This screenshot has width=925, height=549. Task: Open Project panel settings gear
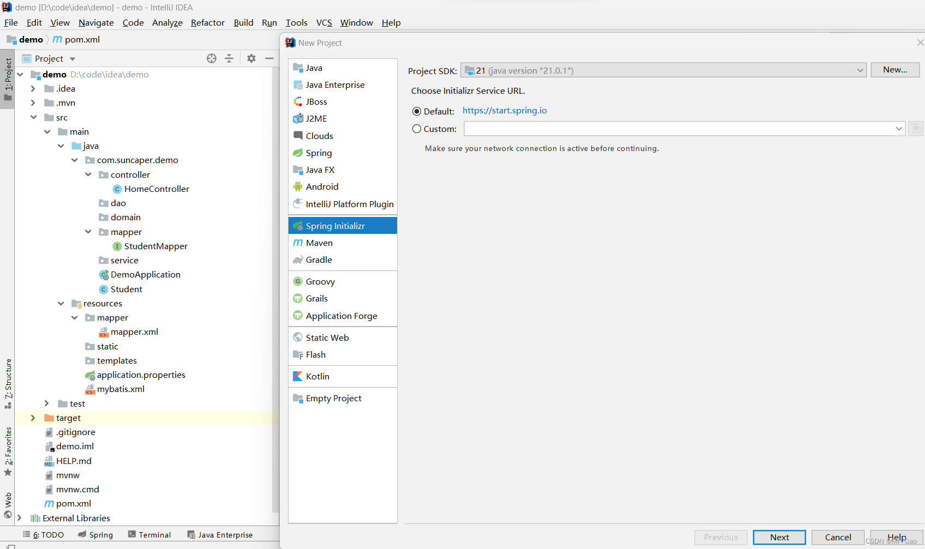pyautogui.click(x=251, y=58)
